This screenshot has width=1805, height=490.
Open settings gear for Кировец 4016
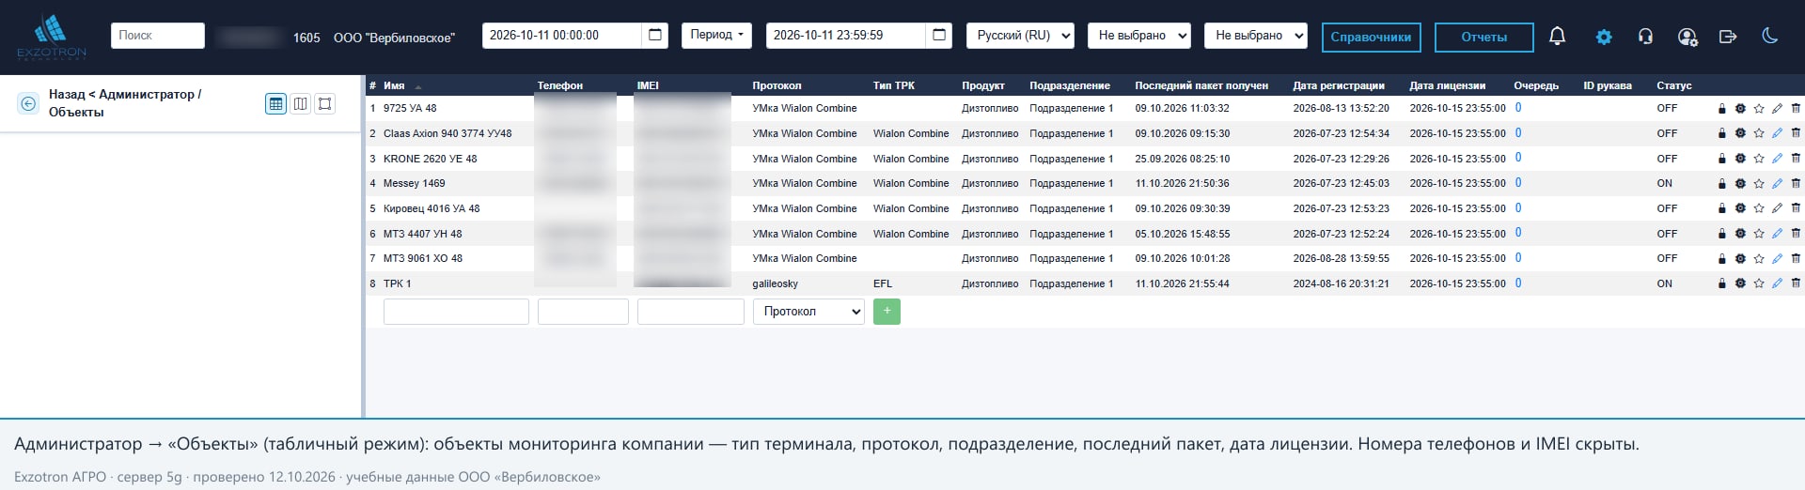pyautogui.click(x=1740, y=208)
